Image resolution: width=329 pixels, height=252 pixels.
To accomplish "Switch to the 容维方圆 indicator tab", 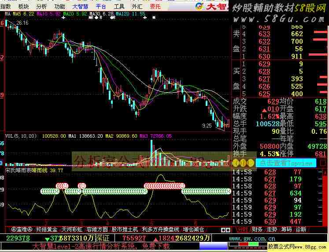I will (x=97, y=229).
